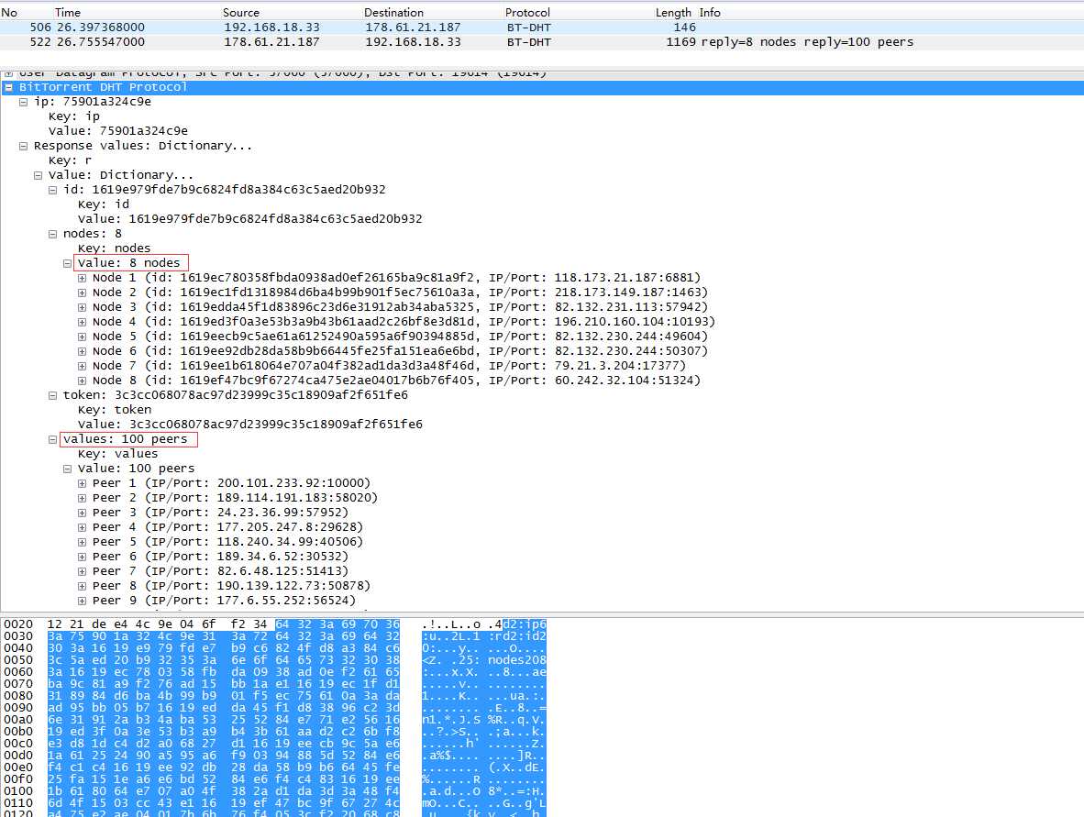Collapse the token: 3c3cc068078ac97d node
The width and height of the screenshot is (1084, 817).
click(52, 395)
